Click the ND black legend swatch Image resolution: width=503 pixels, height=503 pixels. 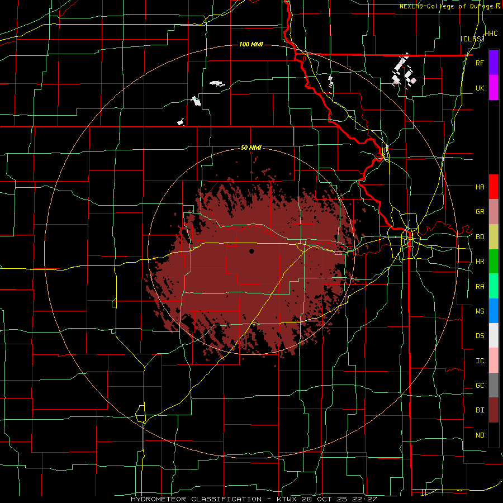pos(493,435)
